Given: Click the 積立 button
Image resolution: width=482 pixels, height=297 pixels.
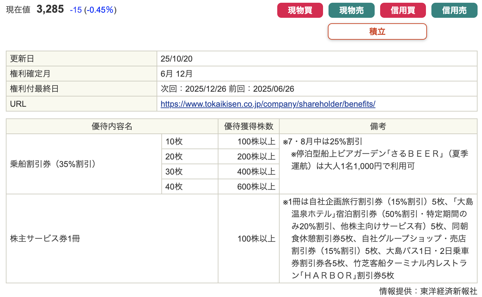Looking at the screenshot, I should pos(377,31).
